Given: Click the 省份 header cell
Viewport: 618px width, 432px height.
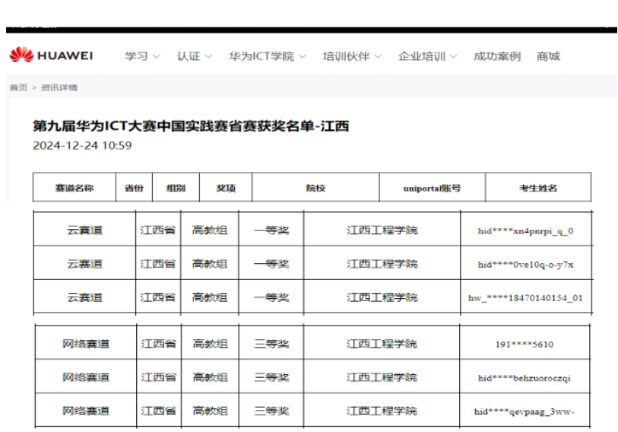Looking at the screenshot, I should (x=134, y=187).
